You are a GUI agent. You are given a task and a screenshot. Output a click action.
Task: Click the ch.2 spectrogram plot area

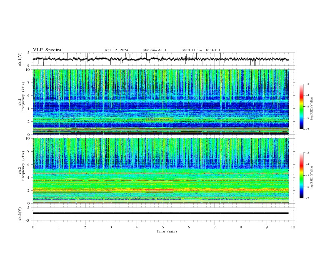[161, 171]
